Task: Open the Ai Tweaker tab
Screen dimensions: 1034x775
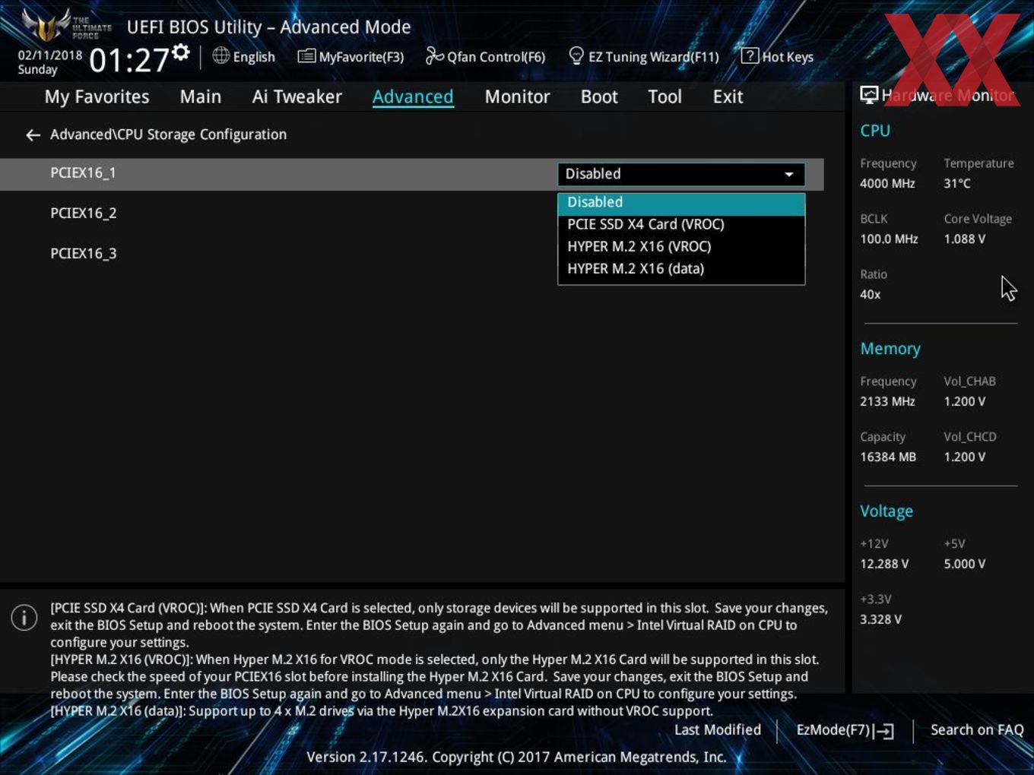Action: tap(297, 96)
